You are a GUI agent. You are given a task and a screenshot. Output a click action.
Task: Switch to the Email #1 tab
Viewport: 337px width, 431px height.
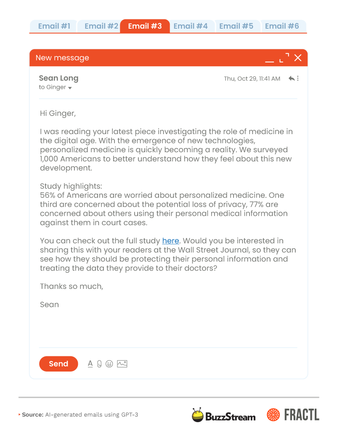[x=54, y=26]
